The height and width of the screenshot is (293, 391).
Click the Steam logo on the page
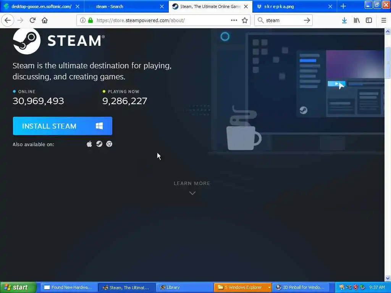[x=59, y=41]
